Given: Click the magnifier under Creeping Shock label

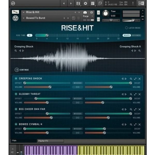Looking at the screenshot, I should click(x=16, y=51).
